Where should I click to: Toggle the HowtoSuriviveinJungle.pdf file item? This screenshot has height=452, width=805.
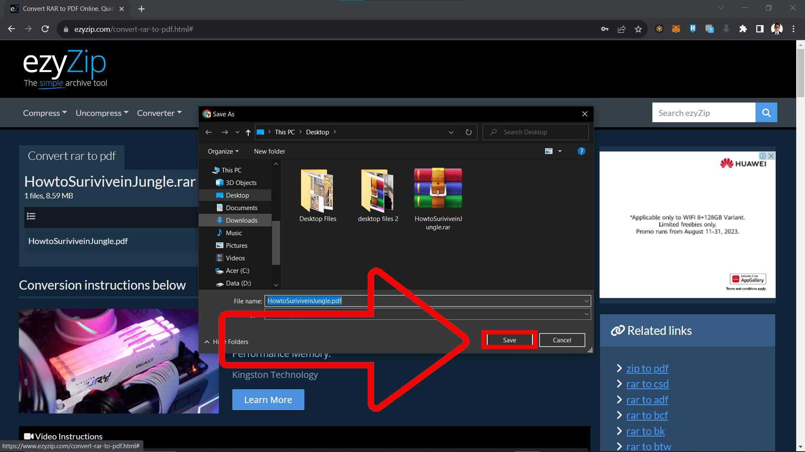(78, 241)
